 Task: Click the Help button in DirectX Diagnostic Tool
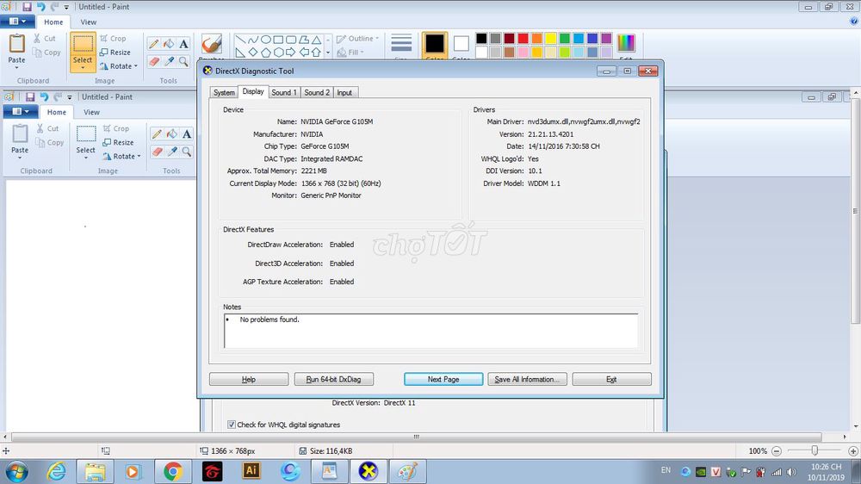tap(249, 379)
